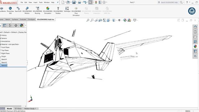Screen dimensions: 199x112
Task: Open units MMGS dropdown in status bar
Action: point(193,111)
